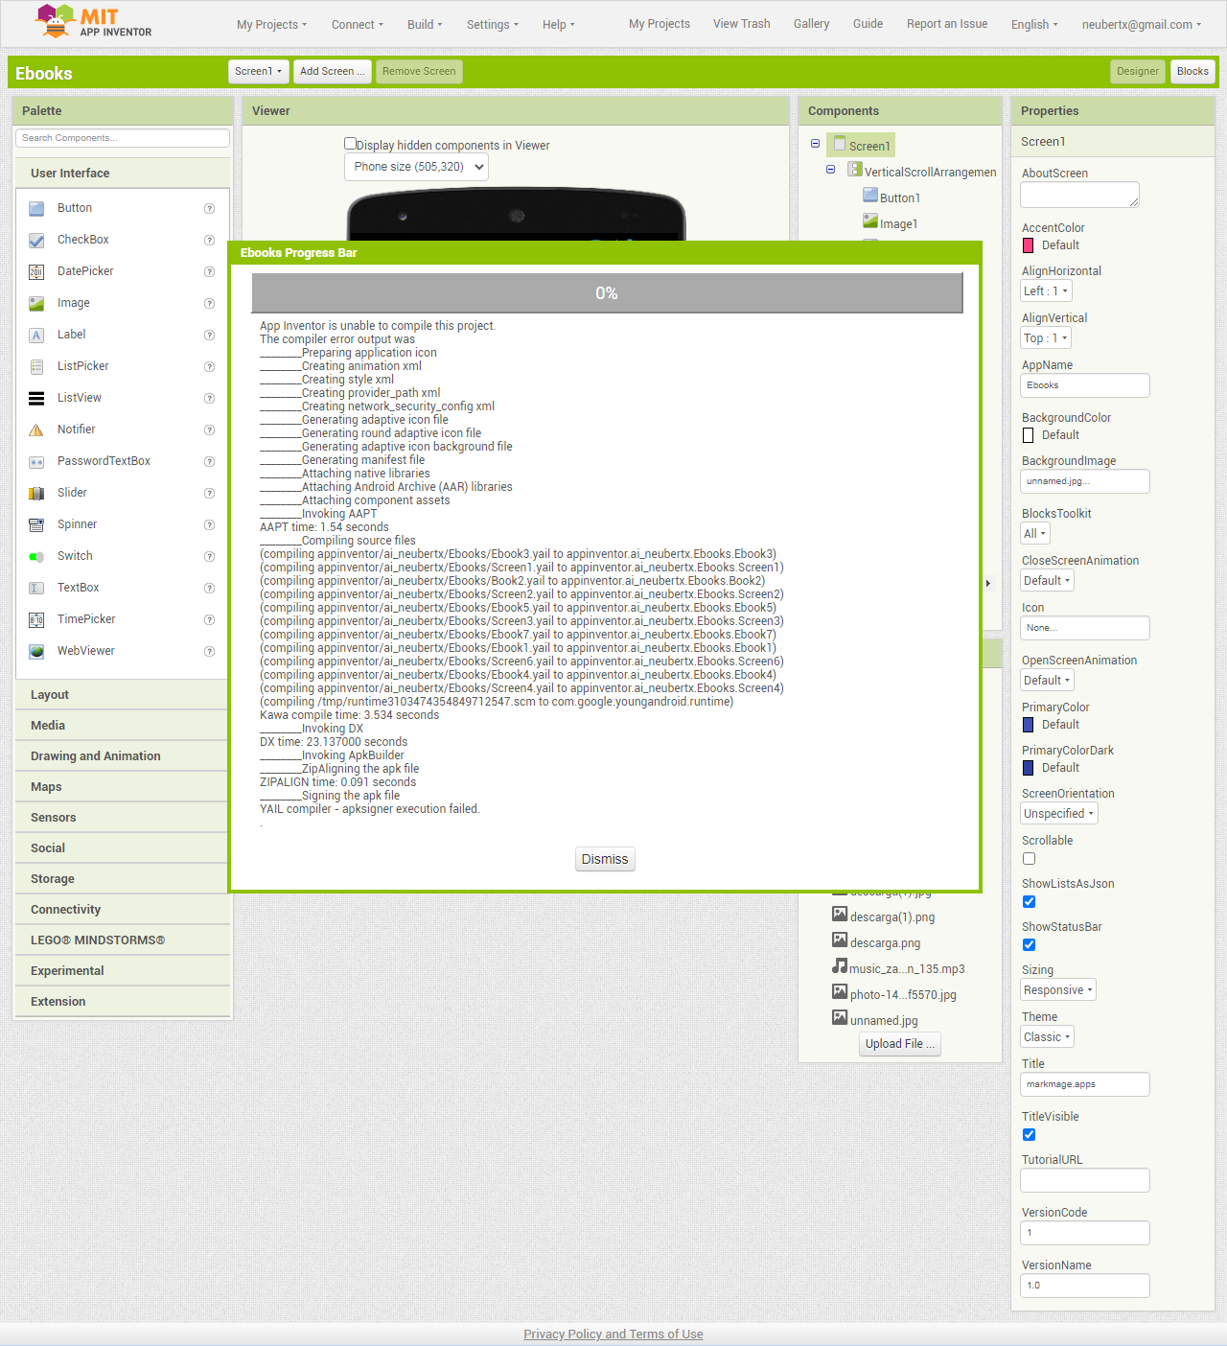Click the AccentColor pink color swatch
Image resolution: width=1227 pixels, height=1346 pixels.
click(1029, 245)
